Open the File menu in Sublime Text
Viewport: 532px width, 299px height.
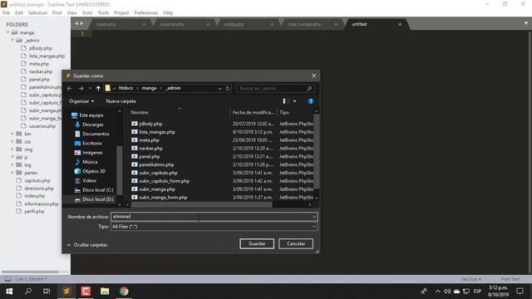point(6,12)
